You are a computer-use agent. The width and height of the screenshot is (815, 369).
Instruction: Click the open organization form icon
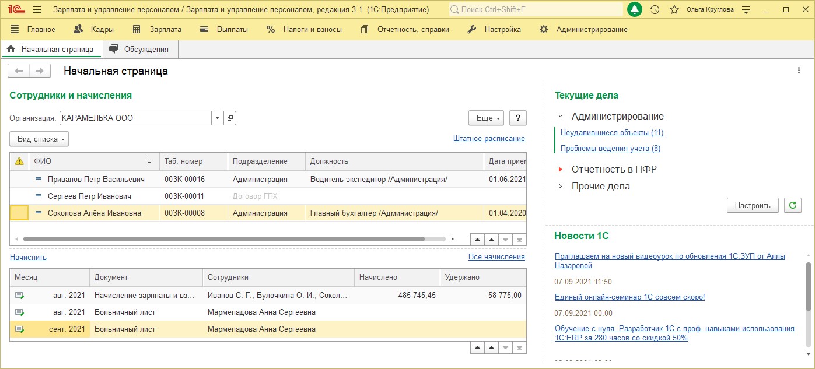(230, 118)
